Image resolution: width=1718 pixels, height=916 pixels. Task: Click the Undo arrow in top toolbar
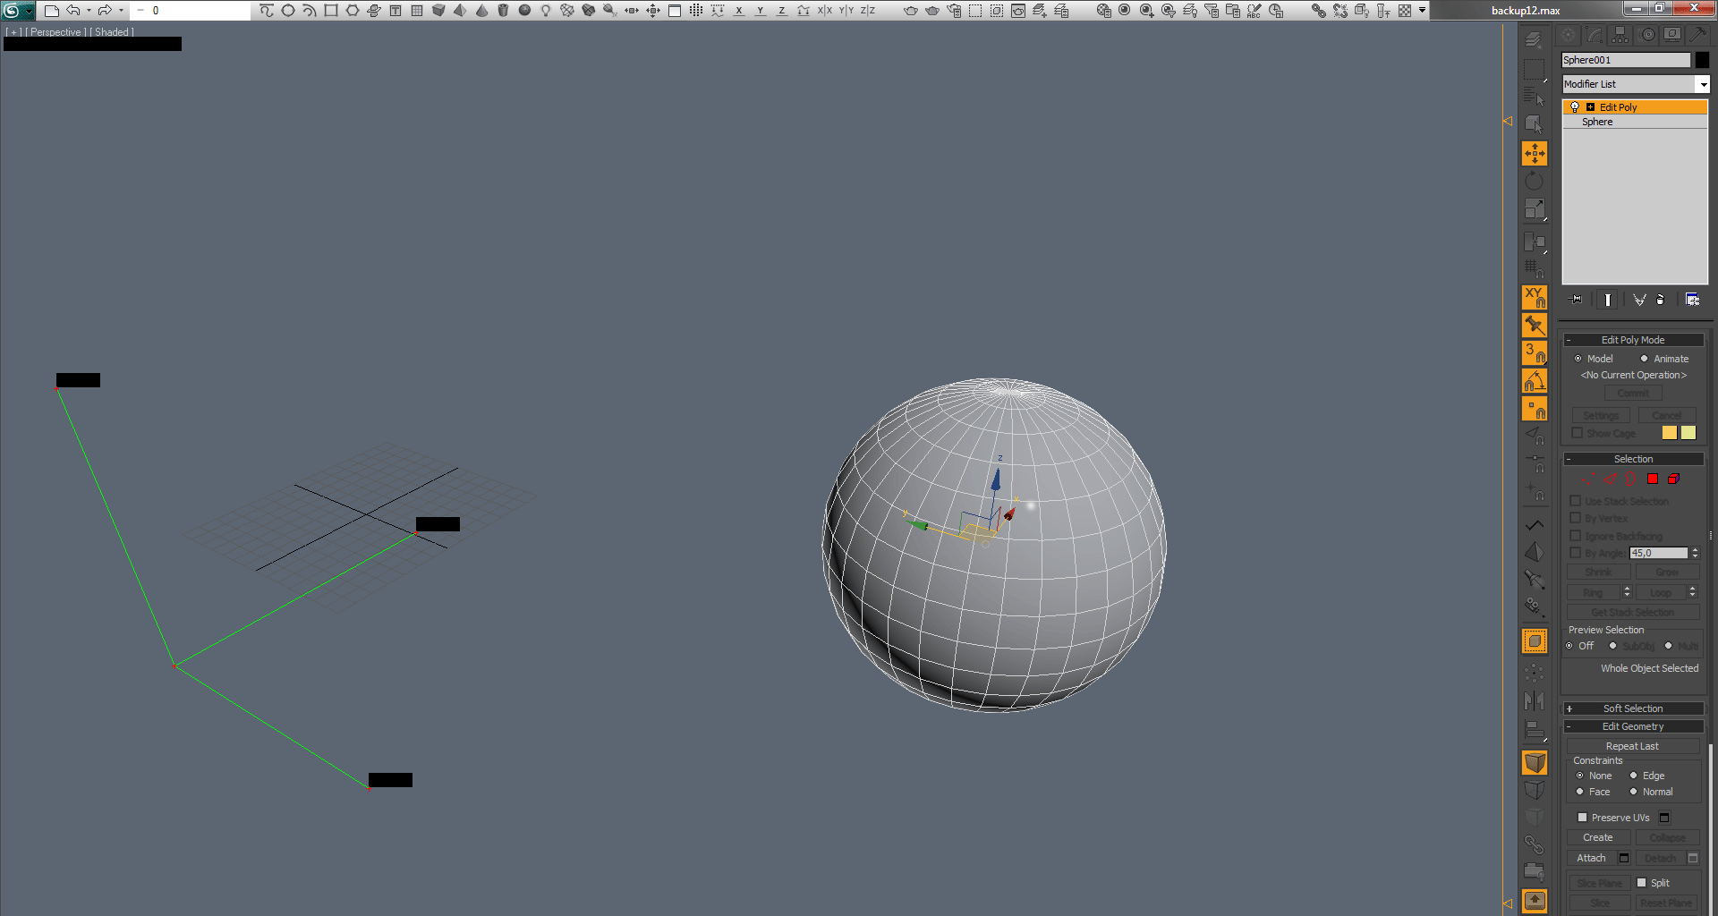click(73, 11)
